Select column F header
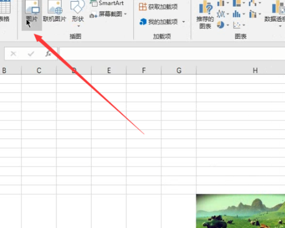285x228 pixels. click(144, 71)
